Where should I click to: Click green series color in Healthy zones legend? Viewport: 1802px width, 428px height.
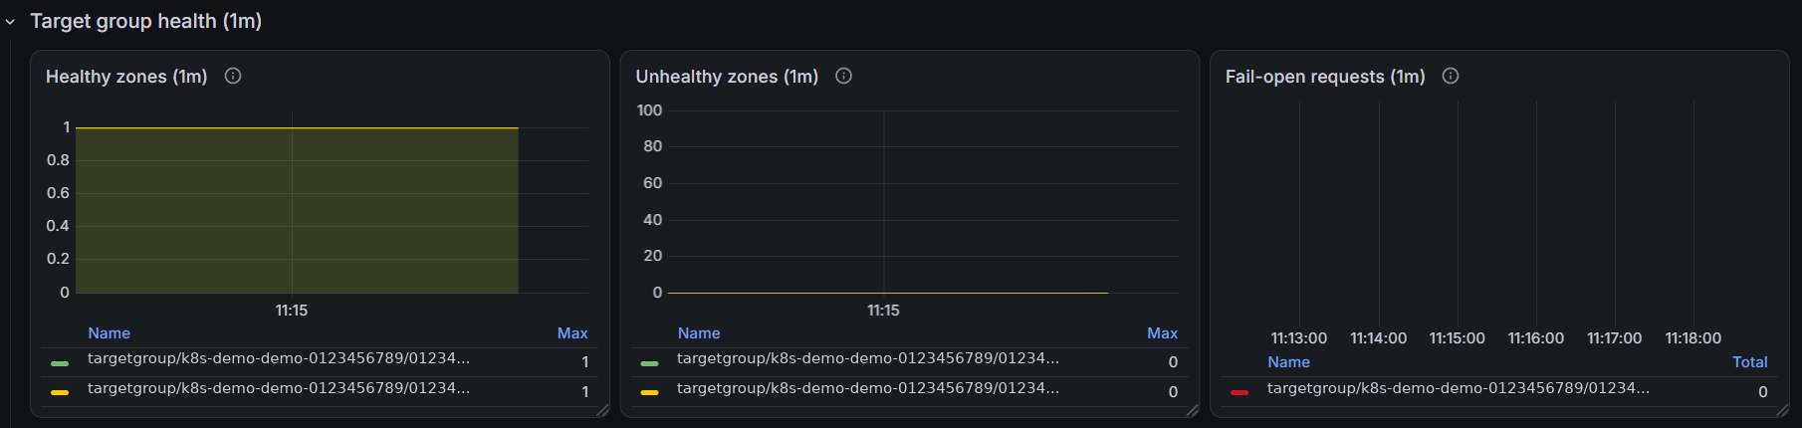(60, 363)
